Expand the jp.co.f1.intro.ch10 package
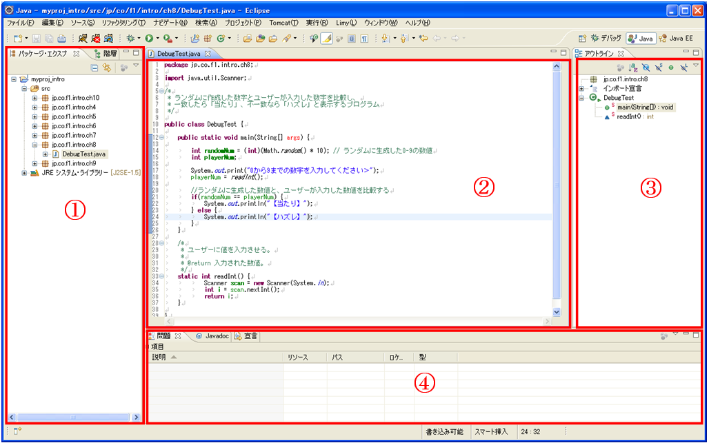This screenshot has height=443, width=709. pyautogui.click(x=35, y=98)
